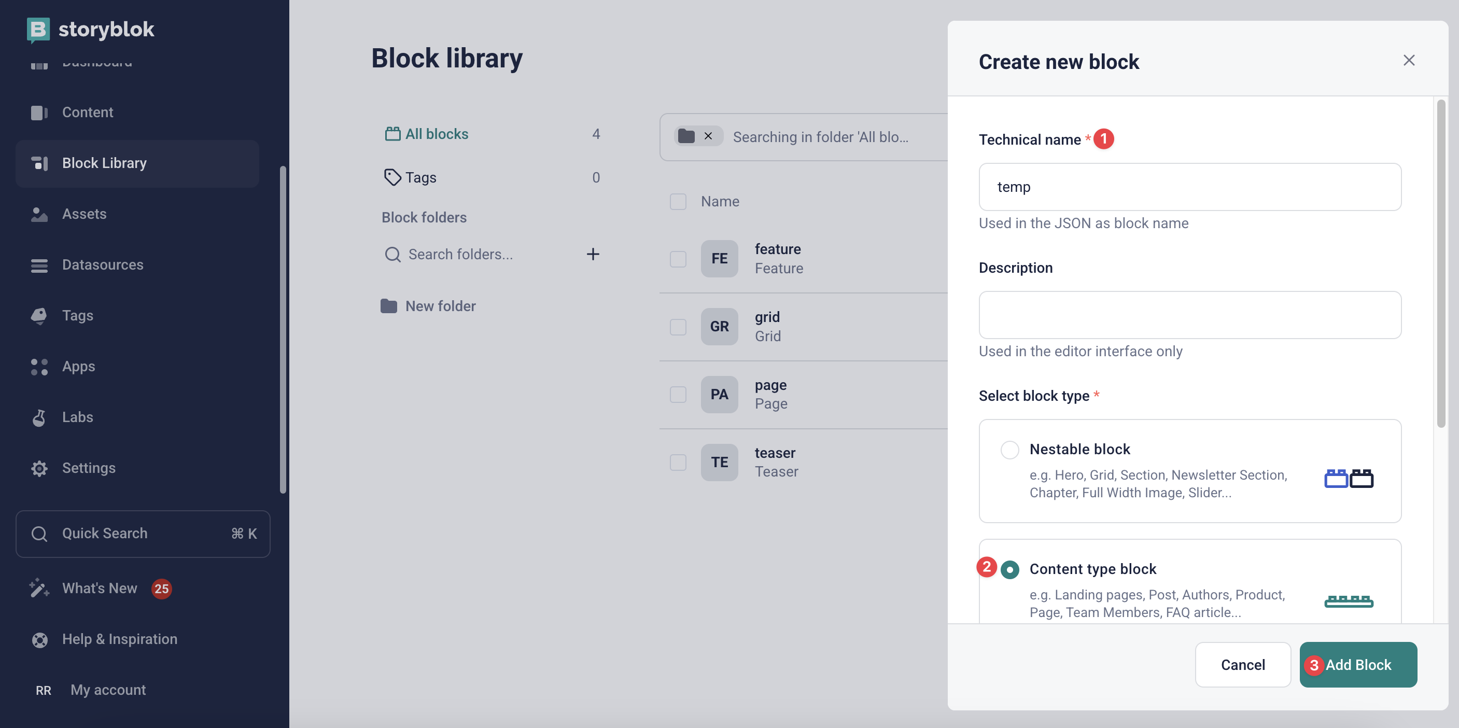The image size is (1459, 728).
Task: Click plus icon to add block folder
Action: click(x=593, y=254)
